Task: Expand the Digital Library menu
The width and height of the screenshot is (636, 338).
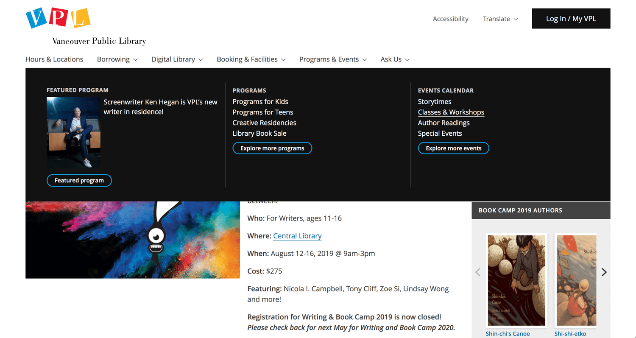Action: (x=177, y=59)
